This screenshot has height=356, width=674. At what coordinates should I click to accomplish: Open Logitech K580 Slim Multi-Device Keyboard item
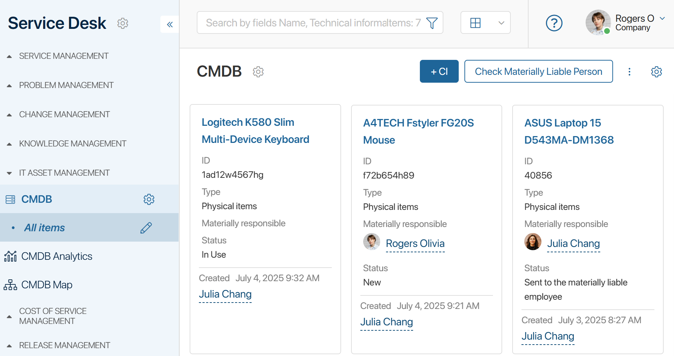(255, 131)
